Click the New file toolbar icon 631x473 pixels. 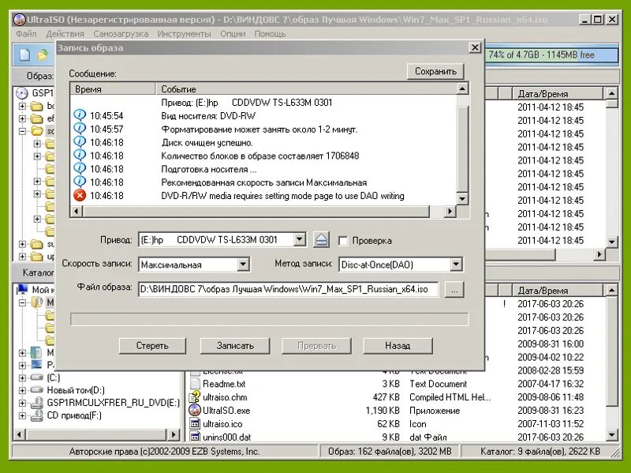pyautogui.click(x=25, y=54)
